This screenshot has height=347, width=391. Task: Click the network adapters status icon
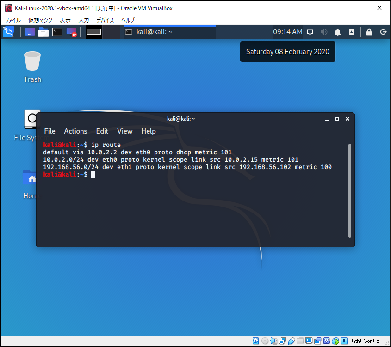coord(283,341)
